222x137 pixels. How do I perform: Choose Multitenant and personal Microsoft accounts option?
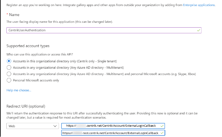[9, 74]
